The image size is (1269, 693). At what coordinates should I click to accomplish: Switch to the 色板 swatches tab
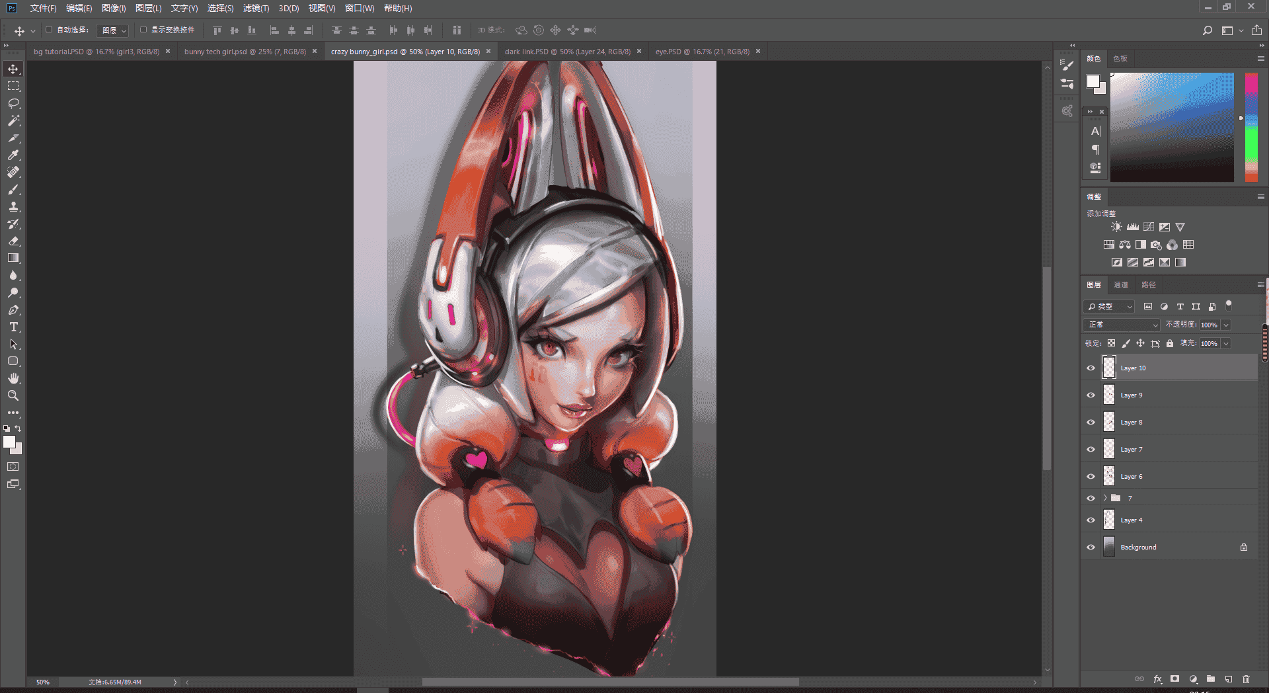[1120, 59]
